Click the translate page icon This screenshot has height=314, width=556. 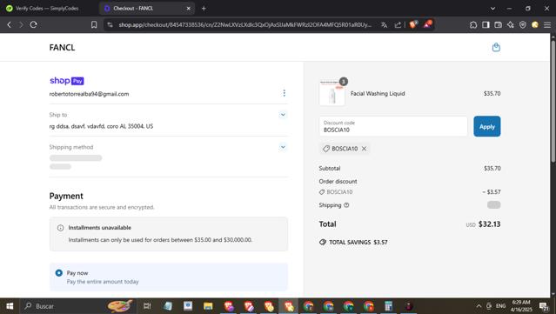coord(384,25)
